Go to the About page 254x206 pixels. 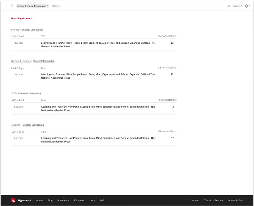point(39,200)
